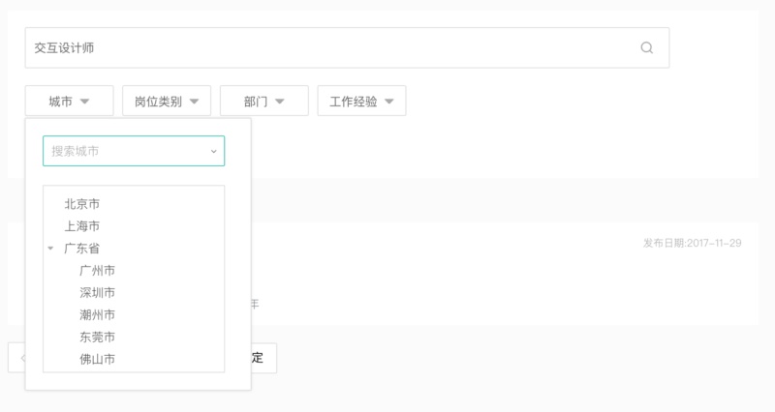775x412 pixels.
Task: Click the 发布日期 2017-11-29 text
Action: pyautogui.click(x=692, y=243)
